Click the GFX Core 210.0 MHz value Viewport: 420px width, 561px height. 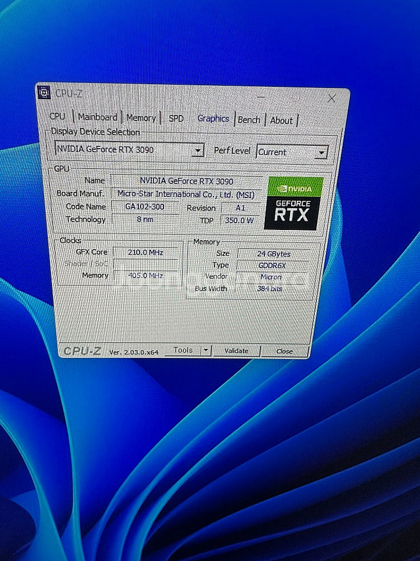pos(146,252)
